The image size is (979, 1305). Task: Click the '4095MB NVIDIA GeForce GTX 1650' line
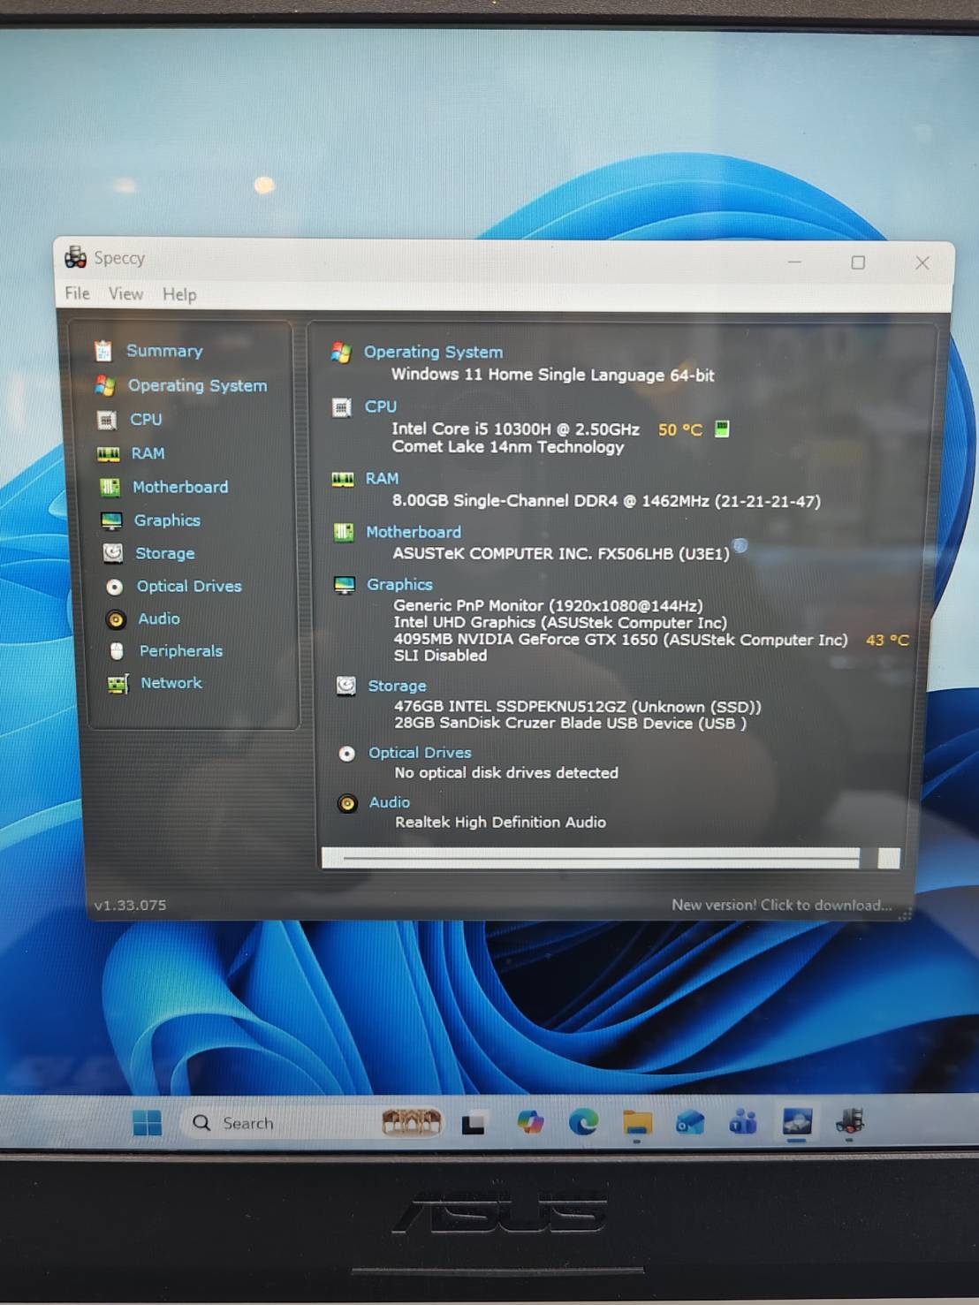[x=620, y=640]
